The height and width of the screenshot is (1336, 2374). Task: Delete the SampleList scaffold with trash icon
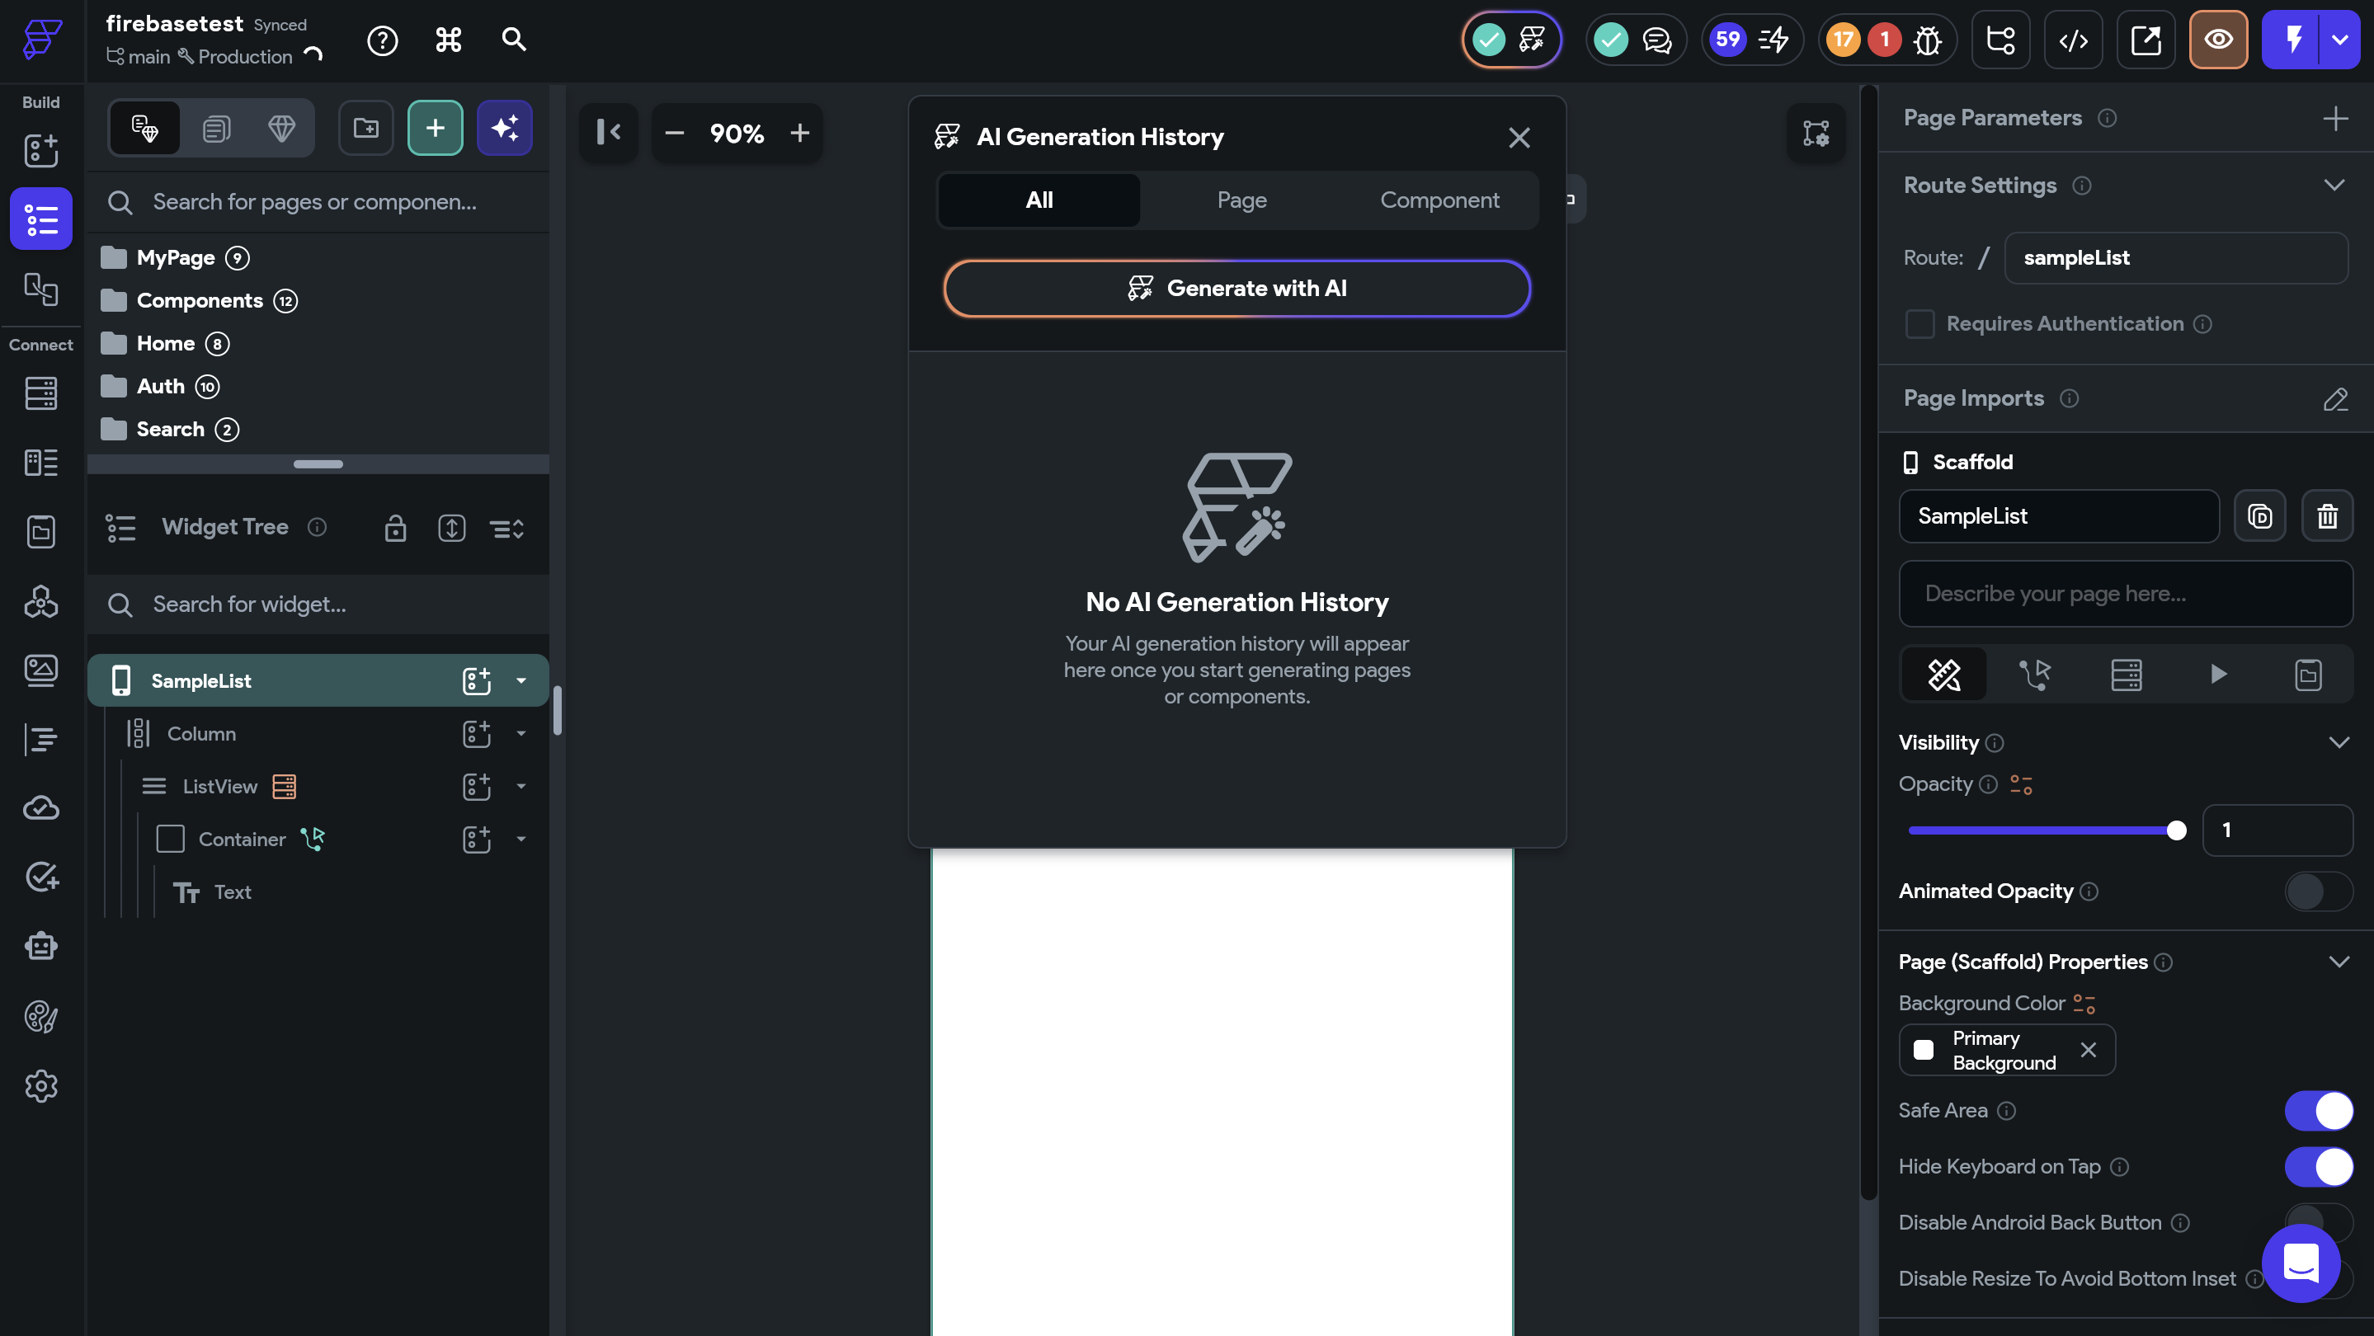point(2327,516)
